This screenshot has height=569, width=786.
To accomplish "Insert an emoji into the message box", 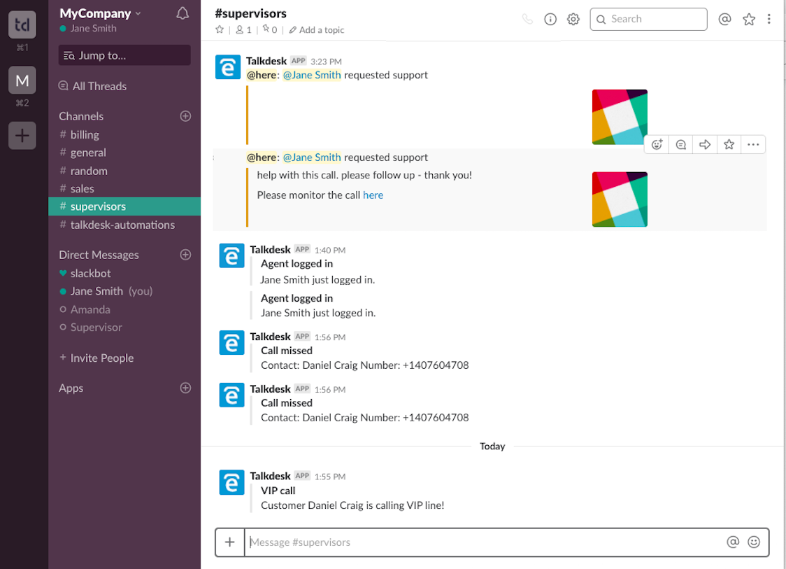I will [x=754, y=542].
